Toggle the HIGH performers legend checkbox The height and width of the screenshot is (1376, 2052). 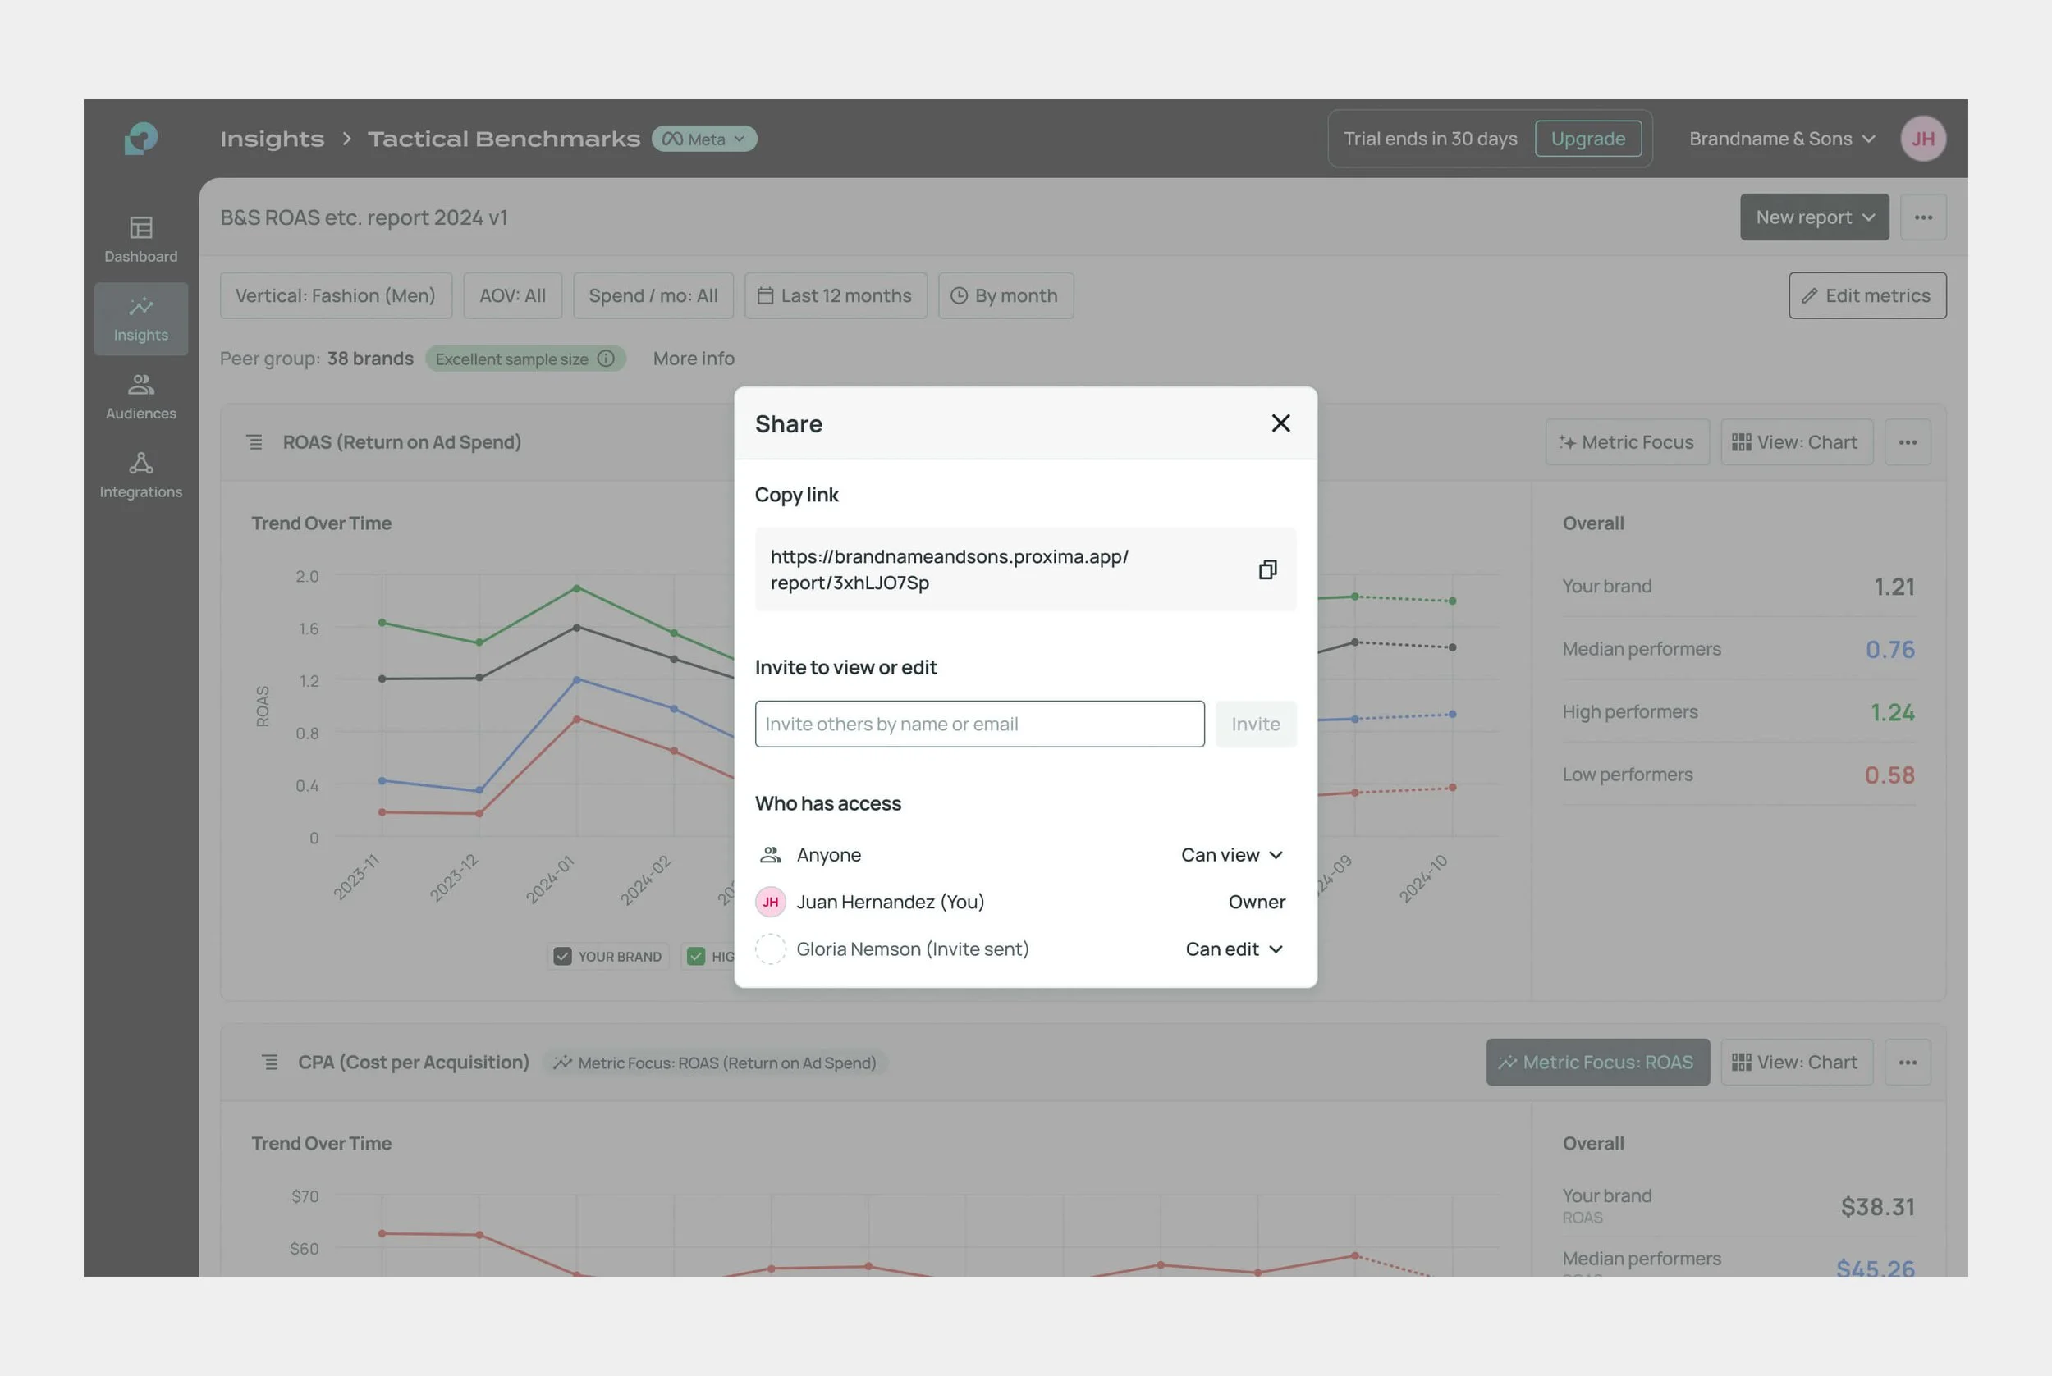click(696, 956)
